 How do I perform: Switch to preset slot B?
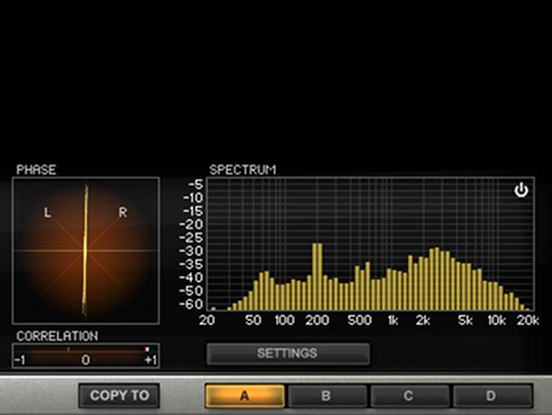coord(327,396)
